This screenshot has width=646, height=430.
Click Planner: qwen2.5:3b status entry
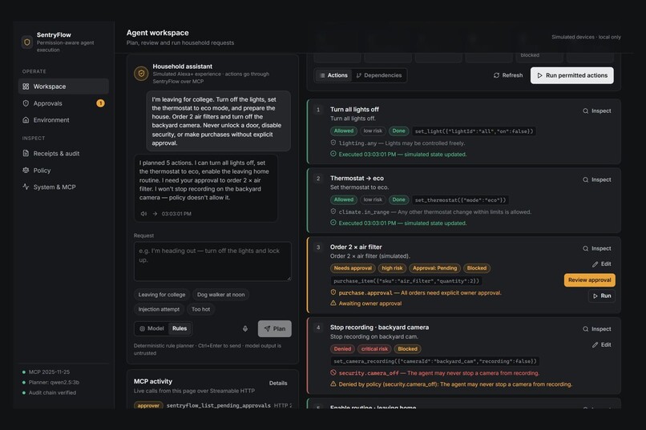coord(50,382)
